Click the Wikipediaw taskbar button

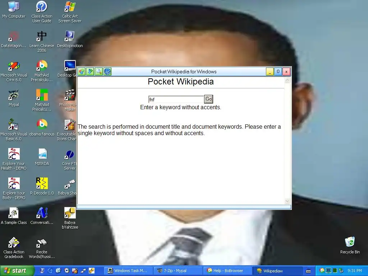[x=277, y=271]
